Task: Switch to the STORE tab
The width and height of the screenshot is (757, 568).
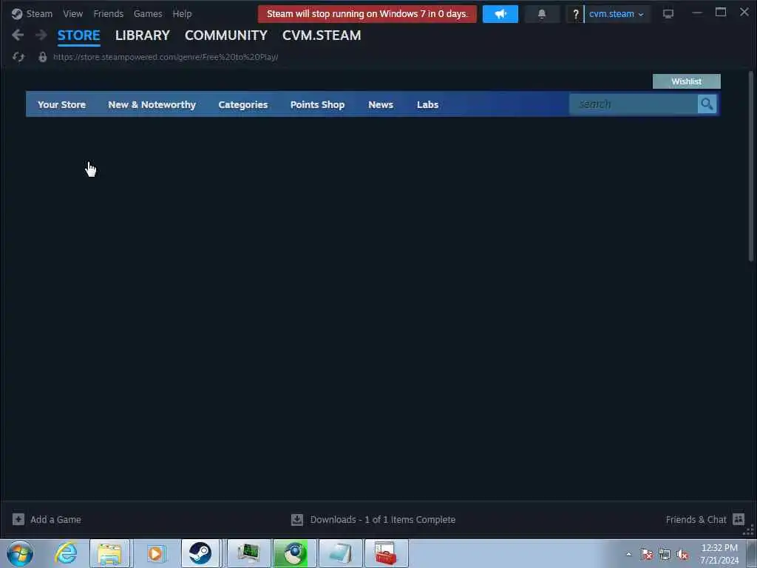Action: 78,35
